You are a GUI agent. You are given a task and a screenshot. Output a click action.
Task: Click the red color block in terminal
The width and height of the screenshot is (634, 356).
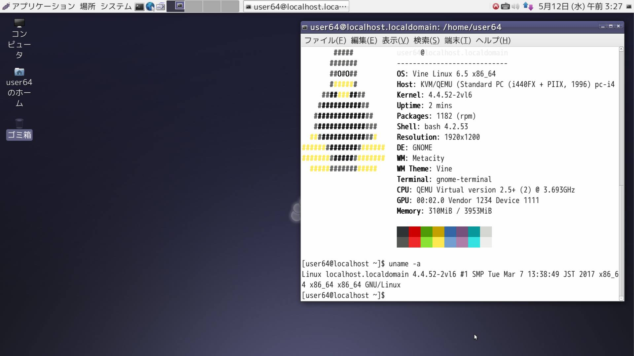click(x=414, y=232)
